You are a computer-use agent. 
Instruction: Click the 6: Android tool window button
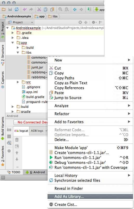[35, 172]
